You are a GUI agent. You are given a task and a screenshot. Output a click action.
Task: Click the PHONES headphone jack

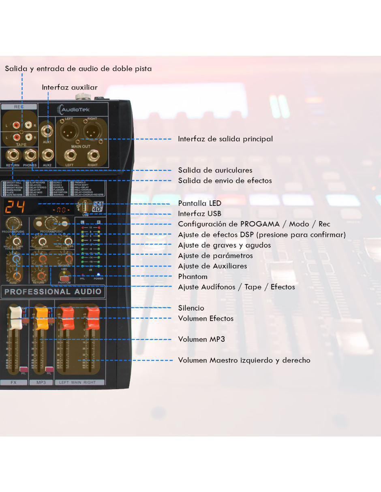click(30, 155)
